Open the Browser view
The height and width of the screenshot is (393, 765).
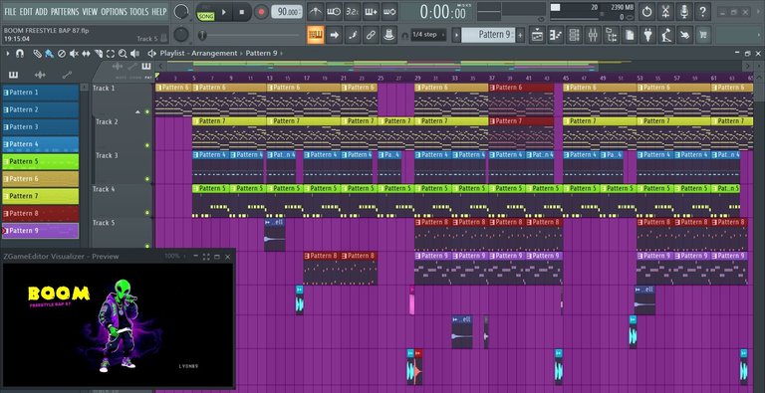[x=612, y=35]
